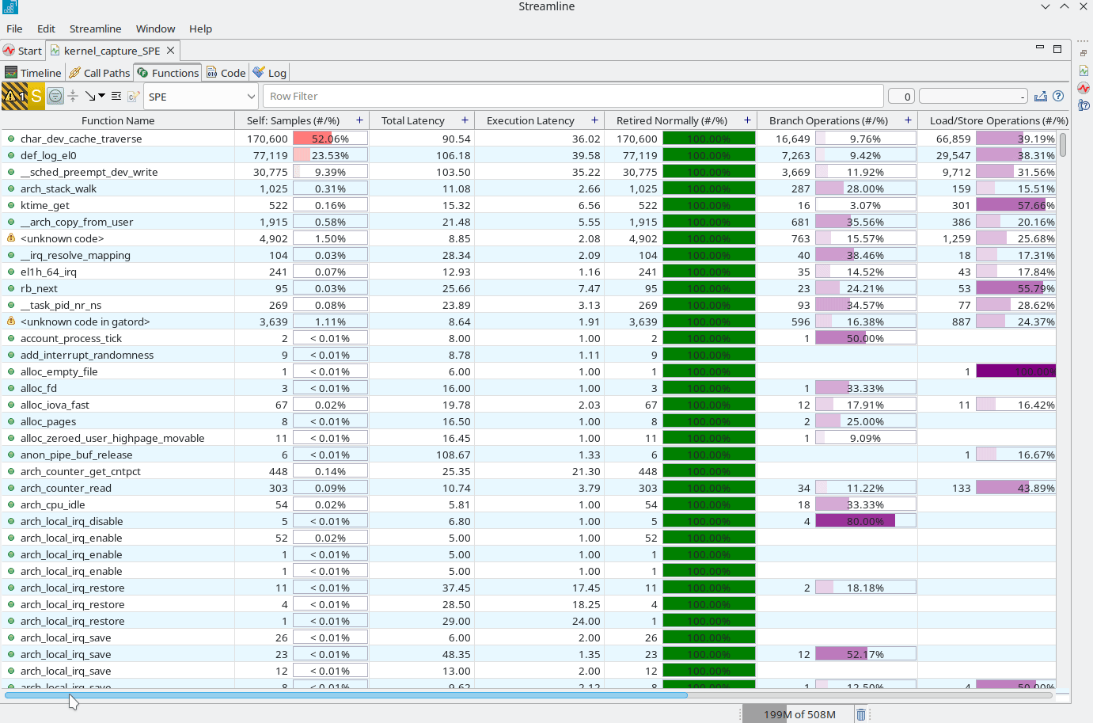Viewport: 1093px width, 723px height.
Task: Toggle the circular filter icon in the toolbar
Action: pos(55,96)
